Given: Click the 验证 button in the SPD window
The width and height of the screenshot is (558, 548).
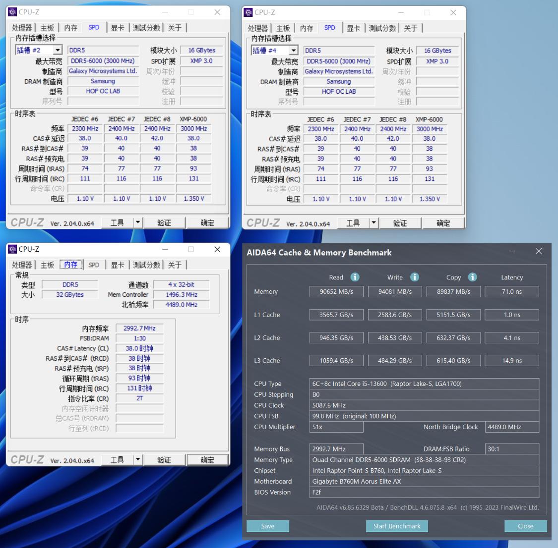Looking at the screenshot, I should click(165, 222).
